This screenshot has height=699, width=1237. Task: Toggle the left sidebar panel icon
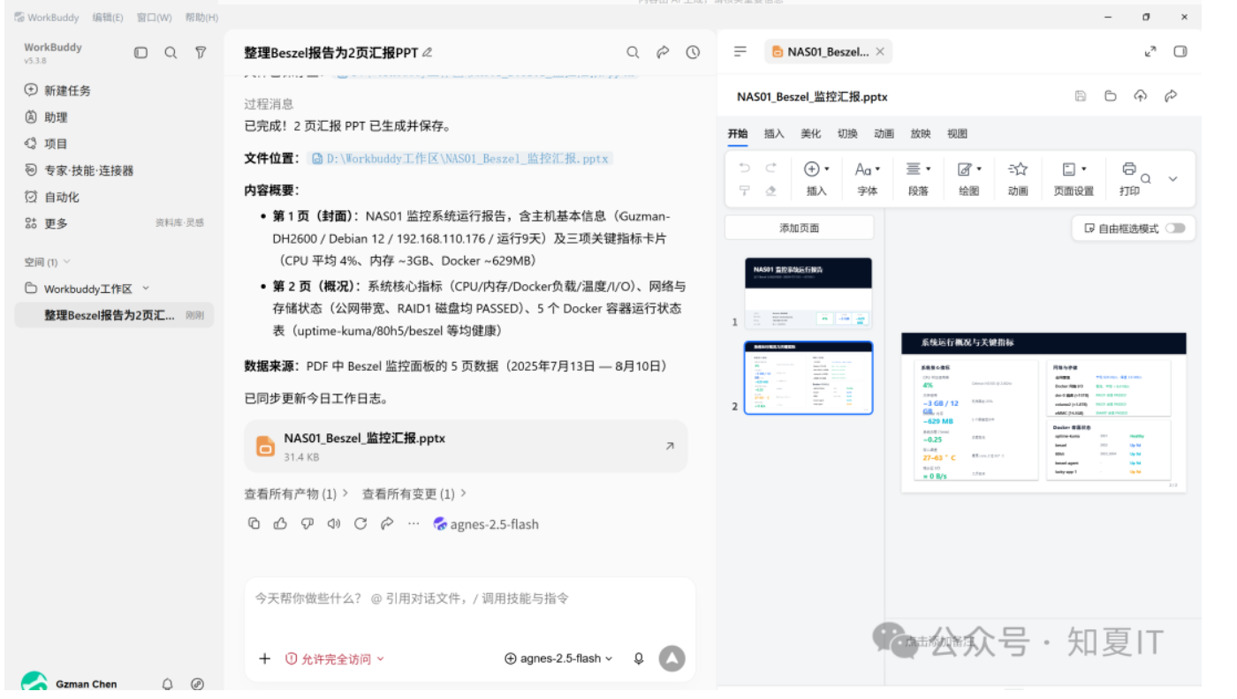[140, 53]
